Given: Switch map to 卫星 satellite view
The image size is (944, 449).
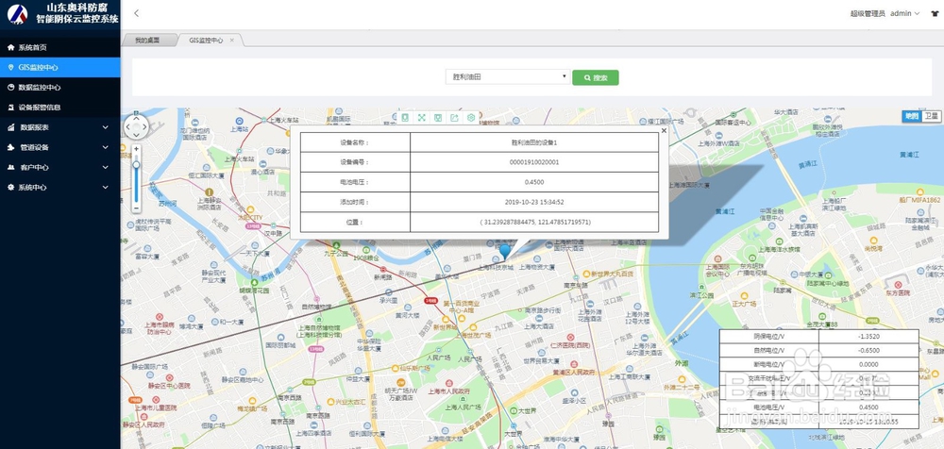Looking at the screenshot, I should coord(931,116).
